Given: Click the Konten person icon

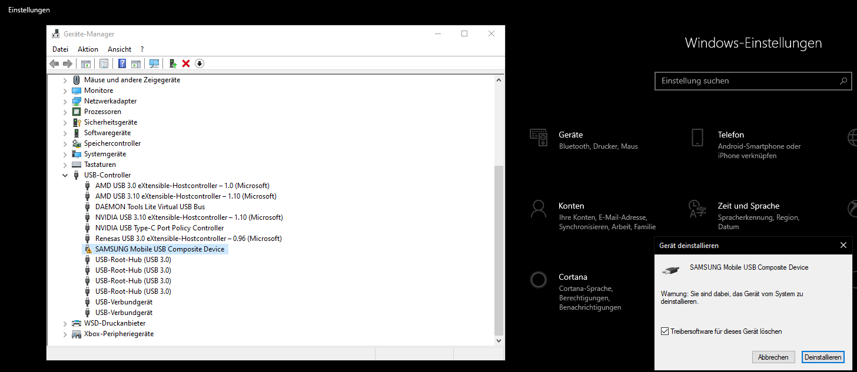Looking at the screenshot, I should point(539,209).
